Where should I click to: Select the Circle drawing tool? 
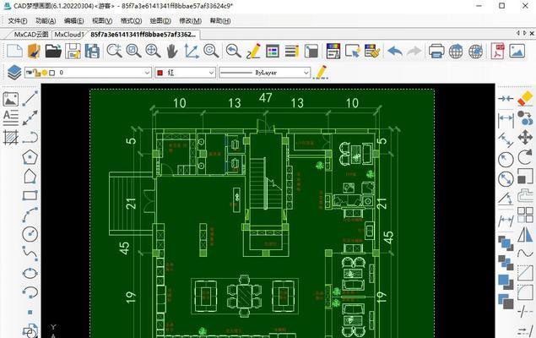(30, 234)
